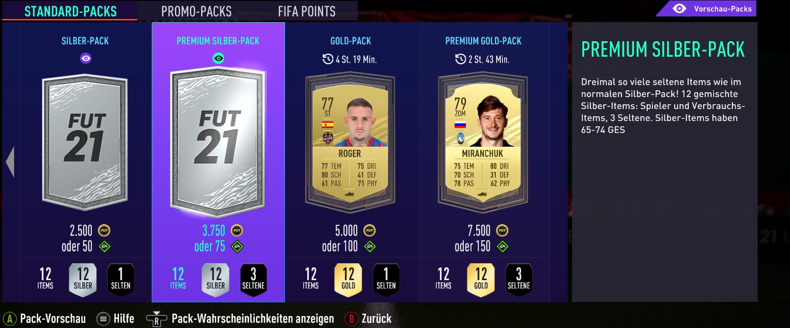This screenshot has width=790, height=328.
Task: Click the Vorschau-Packs eye icon
Action: pyautogui.click(x=679, y=8)
